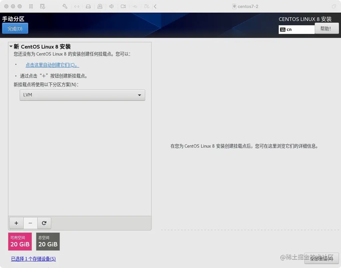The height and width of the screenshot is (268, 341).
Task: Click total space 20 GiB box
Action: (48, 241)
